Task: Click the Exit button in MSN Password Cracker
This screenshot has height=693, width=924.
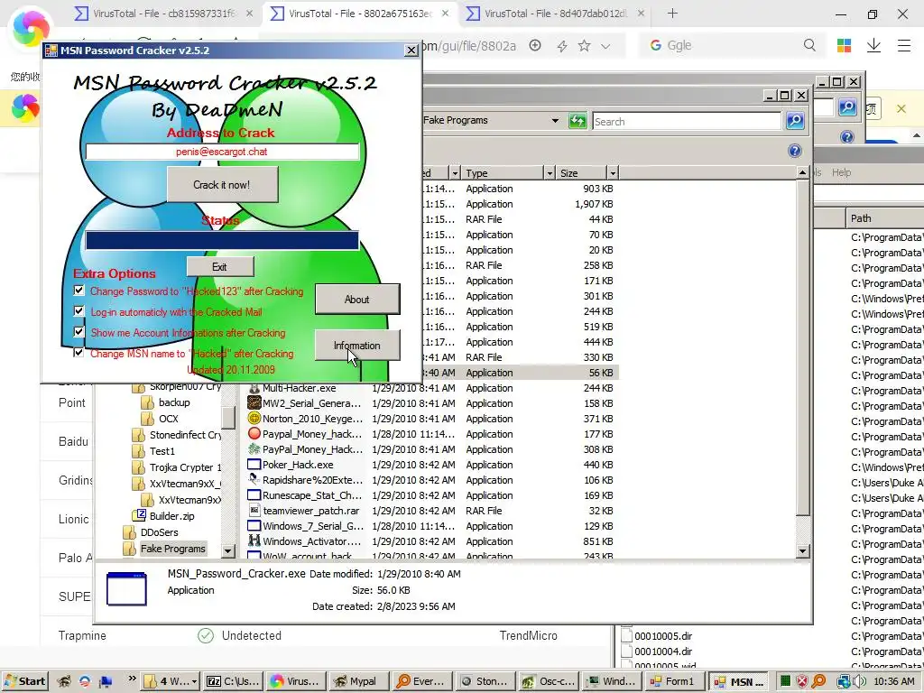Action: point(220,266)
